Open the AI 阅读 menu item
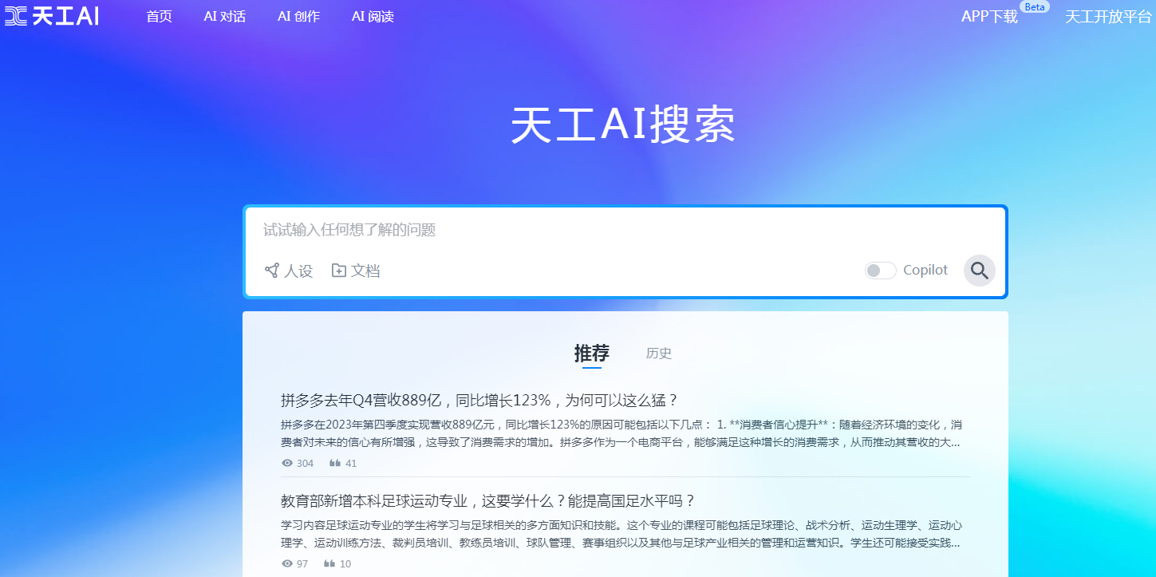The image size is (1156, 577). click(x=373, y=17)
